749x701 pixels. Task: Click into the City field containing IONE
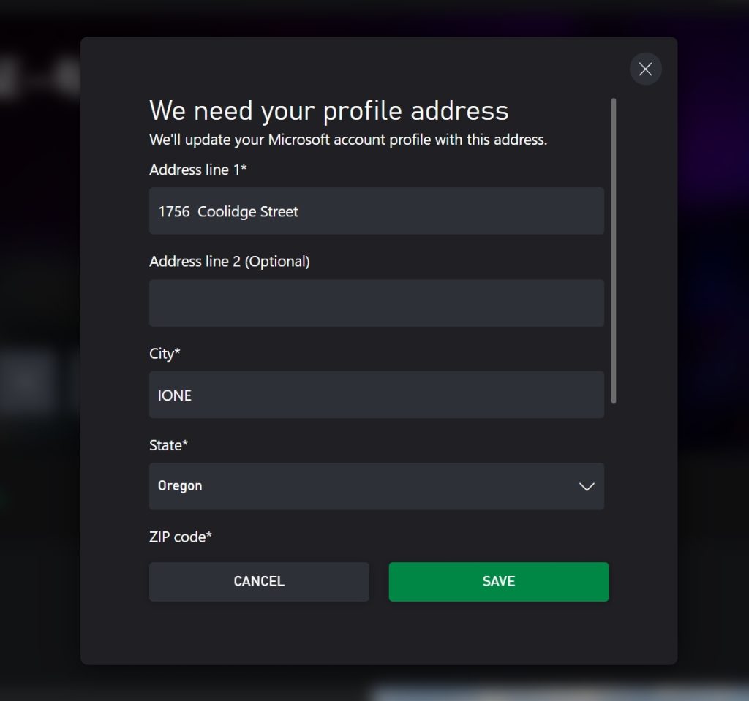(377, 395)
